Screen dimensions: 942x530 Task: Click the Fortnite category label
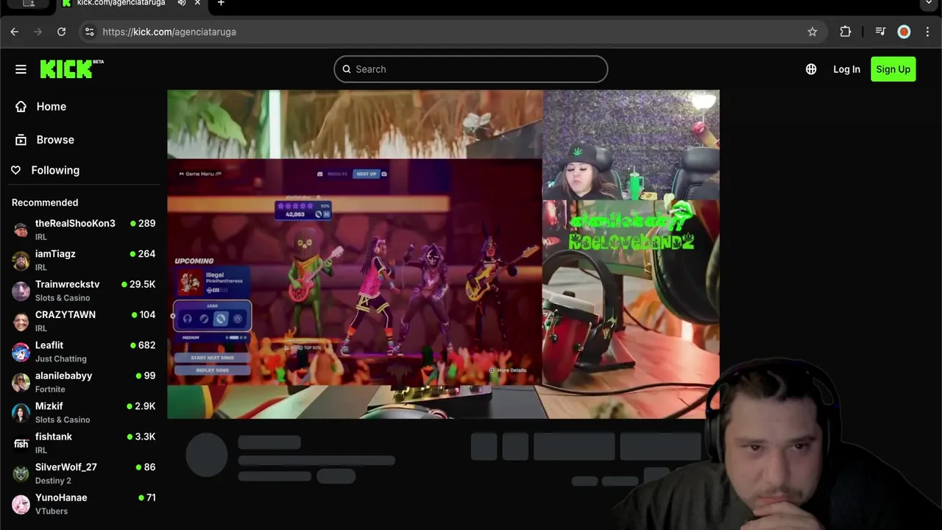coord(50,389)
